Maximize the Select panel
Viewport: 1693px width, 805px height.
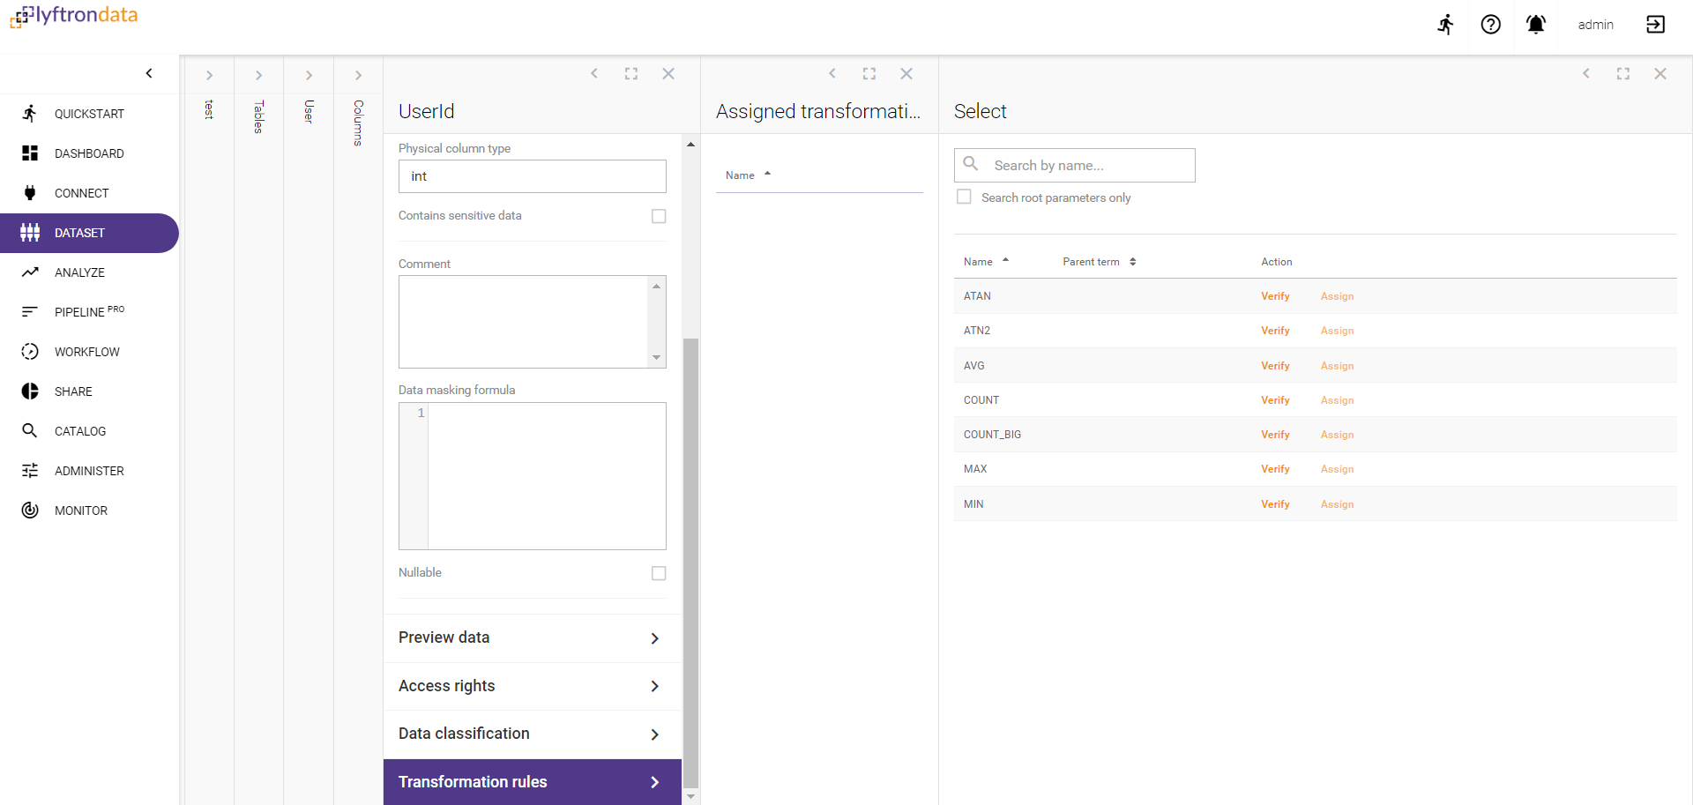[1623, 74]
